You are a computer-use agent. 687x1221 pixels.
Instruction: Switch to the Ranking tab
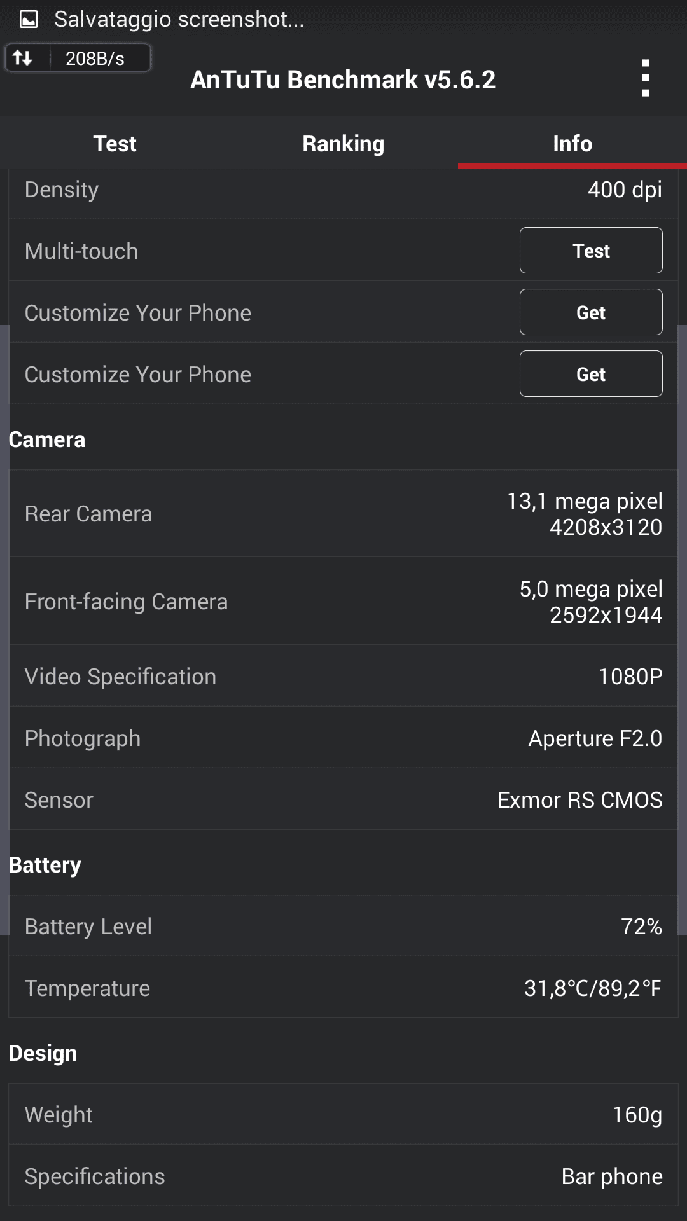[343, 144]
